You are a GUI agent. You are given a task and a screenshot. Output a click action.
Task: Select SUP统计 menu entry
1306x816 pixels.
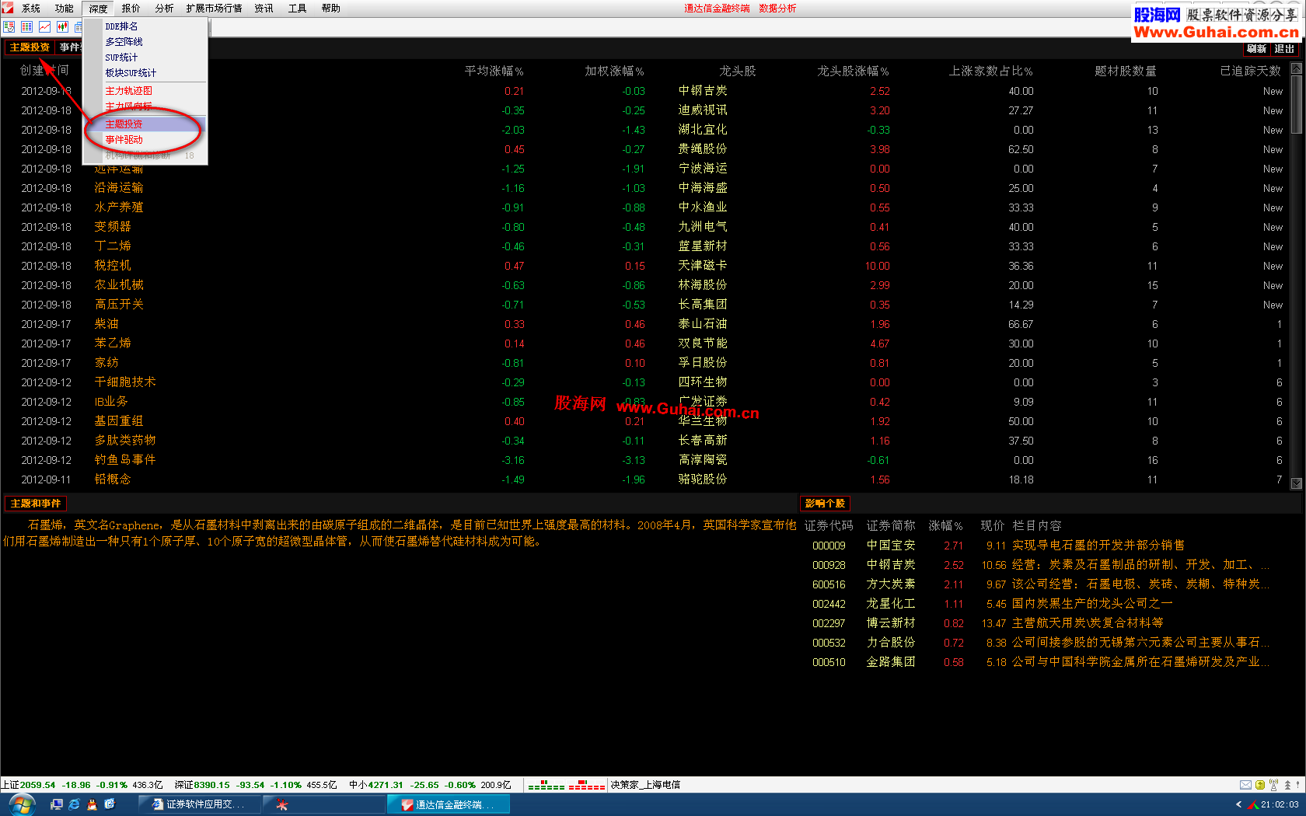pos(145,58)
